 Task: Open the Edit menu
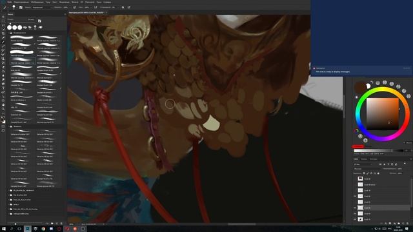21,2
